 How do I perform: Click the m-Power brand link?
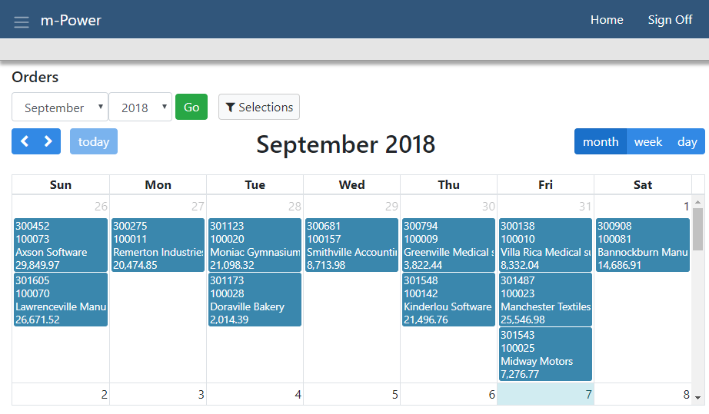71,20
